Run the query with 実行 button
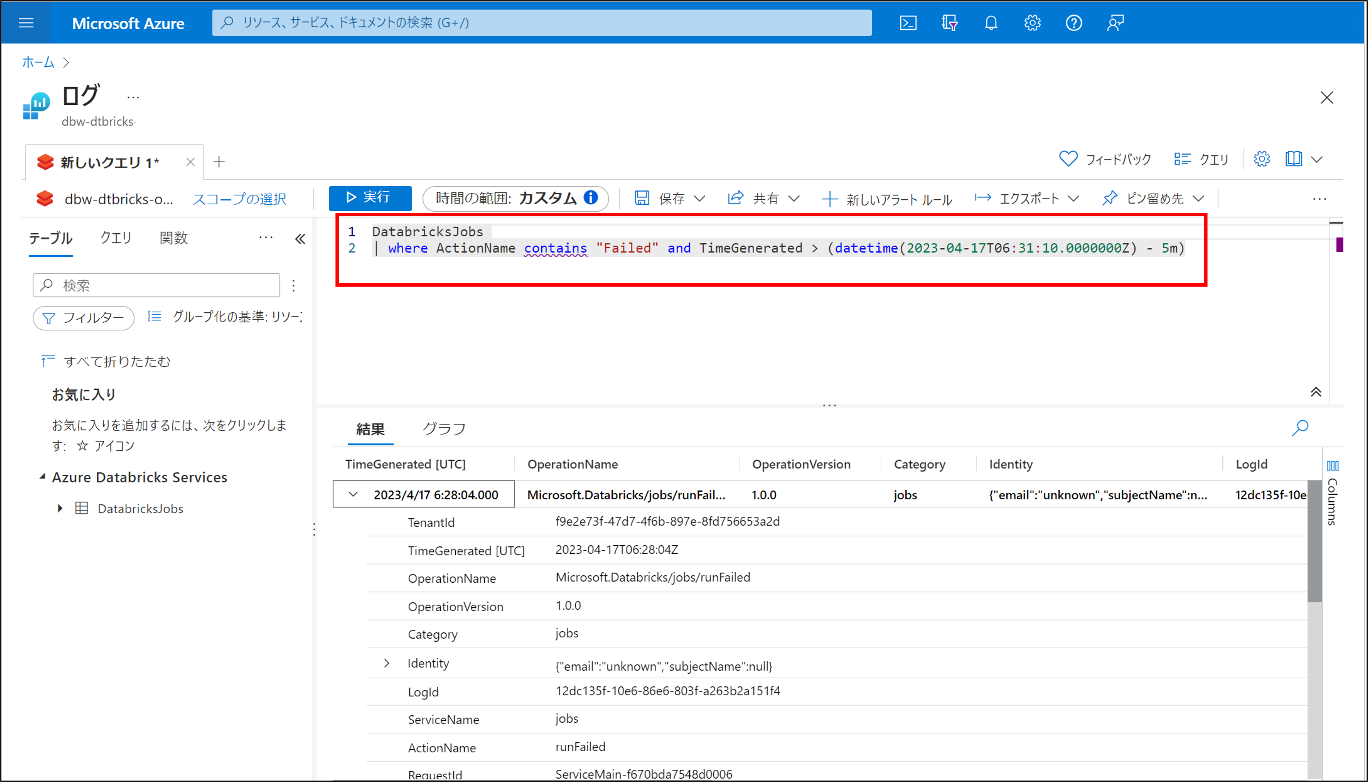Viewport: 1368px width, 782px height. coord(370,197)
